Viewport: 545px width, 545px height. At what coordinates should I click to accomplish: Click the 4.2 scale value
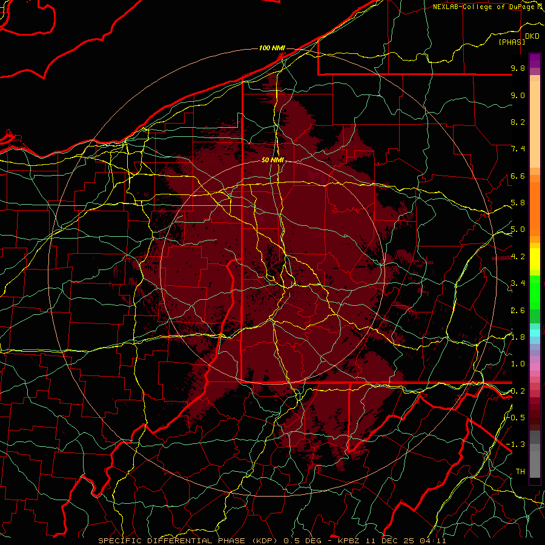[x=518, y=257]
